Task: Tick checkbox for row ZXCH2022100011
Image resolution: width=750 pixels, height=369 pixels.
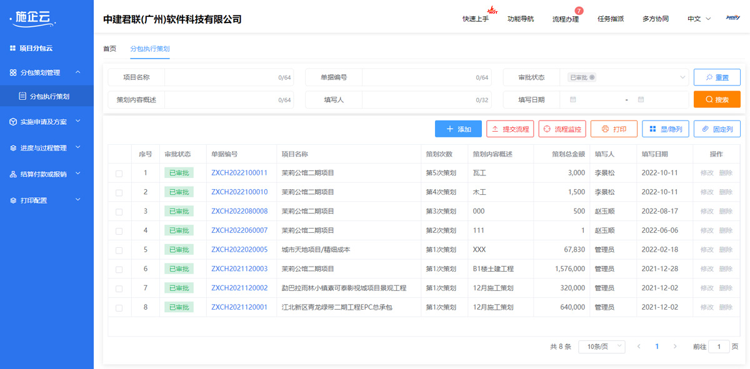Action: 119,174
